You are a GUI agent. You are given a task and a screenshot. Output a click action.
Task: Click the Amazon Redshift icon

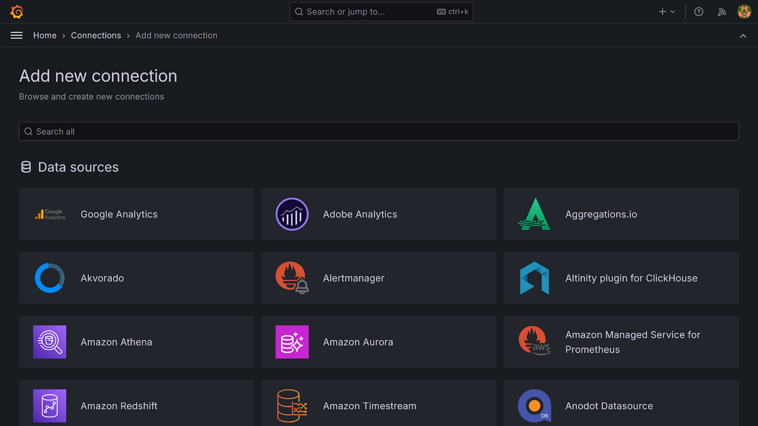click(50, 406)
